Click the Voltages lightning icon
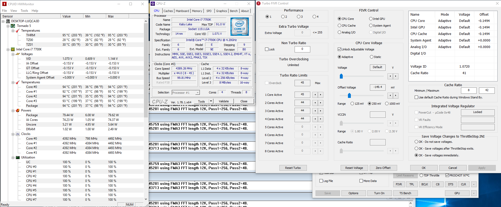501x207 pixels. click(18, 54)
